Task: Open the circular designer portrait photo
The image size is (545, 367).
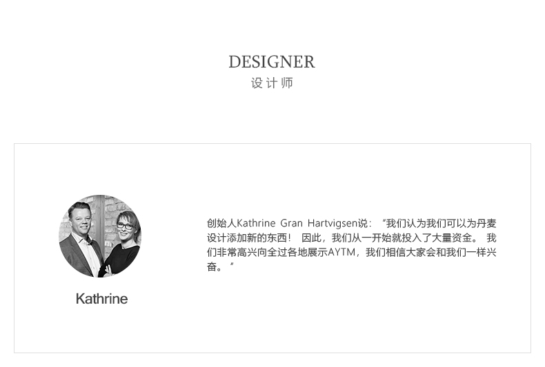Action: pos(100,236)
